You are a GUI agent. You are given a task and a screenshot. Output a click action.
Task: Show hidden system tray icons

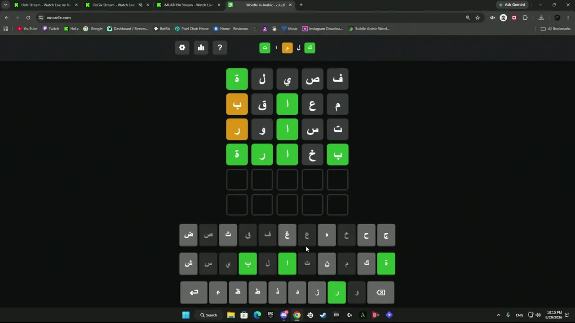(498, 315)
